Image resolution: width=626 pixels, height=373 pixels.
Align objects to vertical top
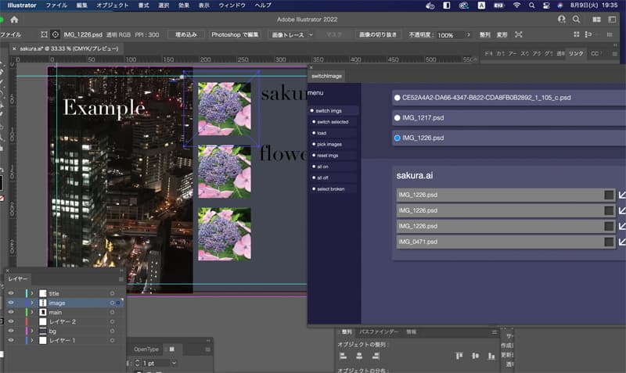click(x=459, y=356)
